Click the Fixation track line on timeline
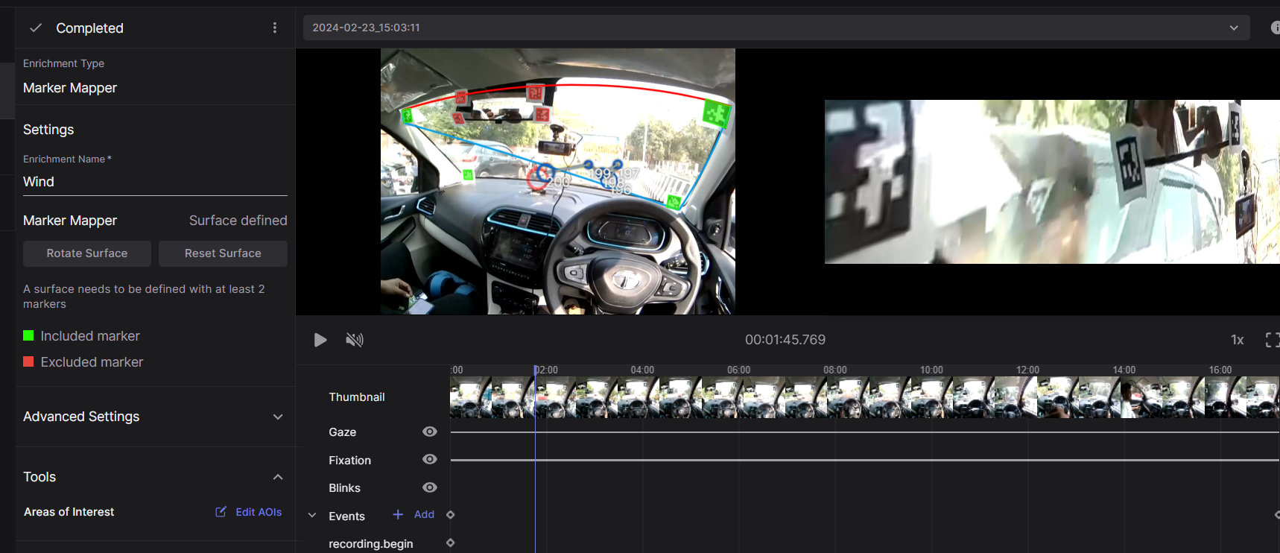1280x553 pixels. coord(864,460)
